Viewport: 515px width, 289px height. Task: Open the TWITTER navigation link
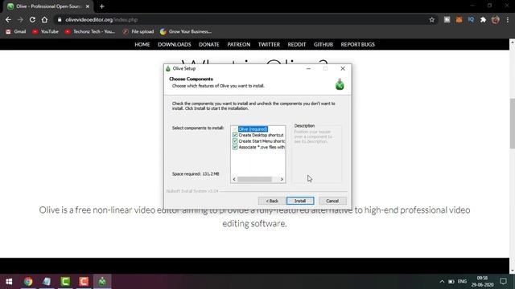point(269,45)
